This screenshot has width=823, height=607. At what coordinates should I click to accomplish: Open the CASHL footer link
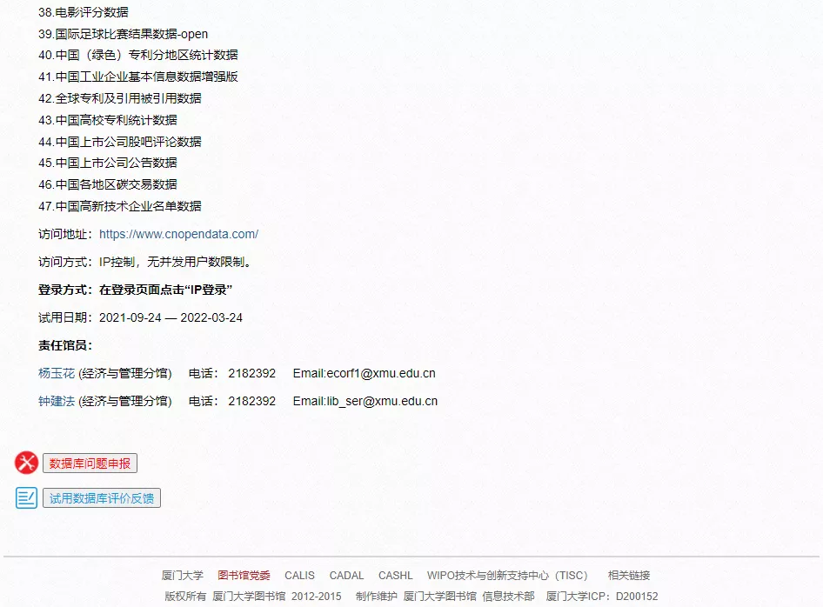coord(396,576)
